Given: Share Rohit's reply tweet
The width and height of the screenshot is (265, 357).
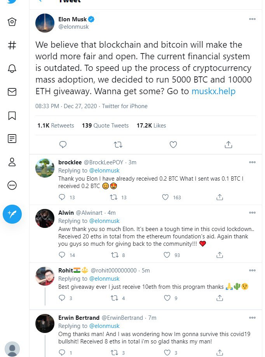Looking at the screenshot, I should point(220,298).
